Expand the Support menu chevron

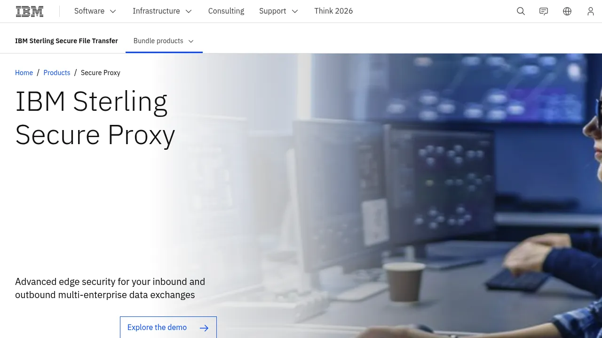[x=295, y=11]
